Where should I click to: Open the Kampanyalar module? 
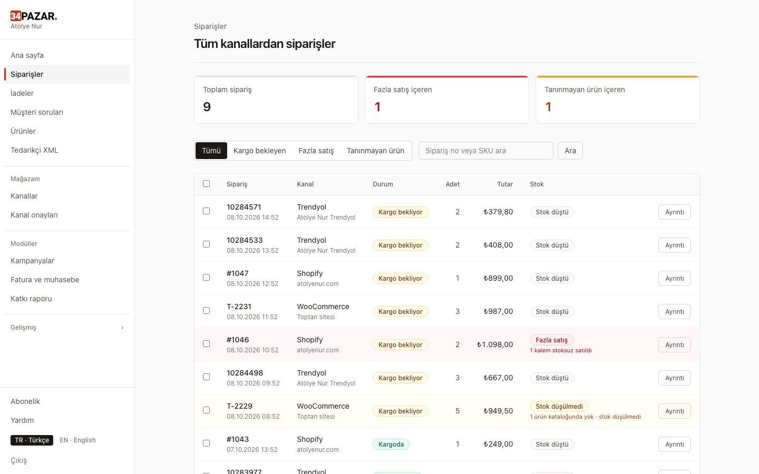click(x=67, y=261)
